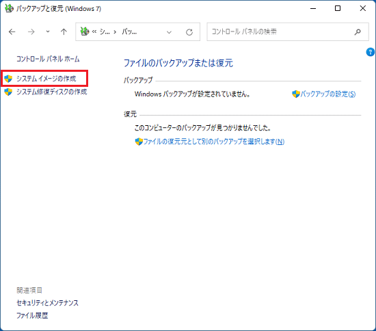Open recent locations chevron beside forward arrow
Viewport: 376px width, 331px height.
[x=48, y=31]
